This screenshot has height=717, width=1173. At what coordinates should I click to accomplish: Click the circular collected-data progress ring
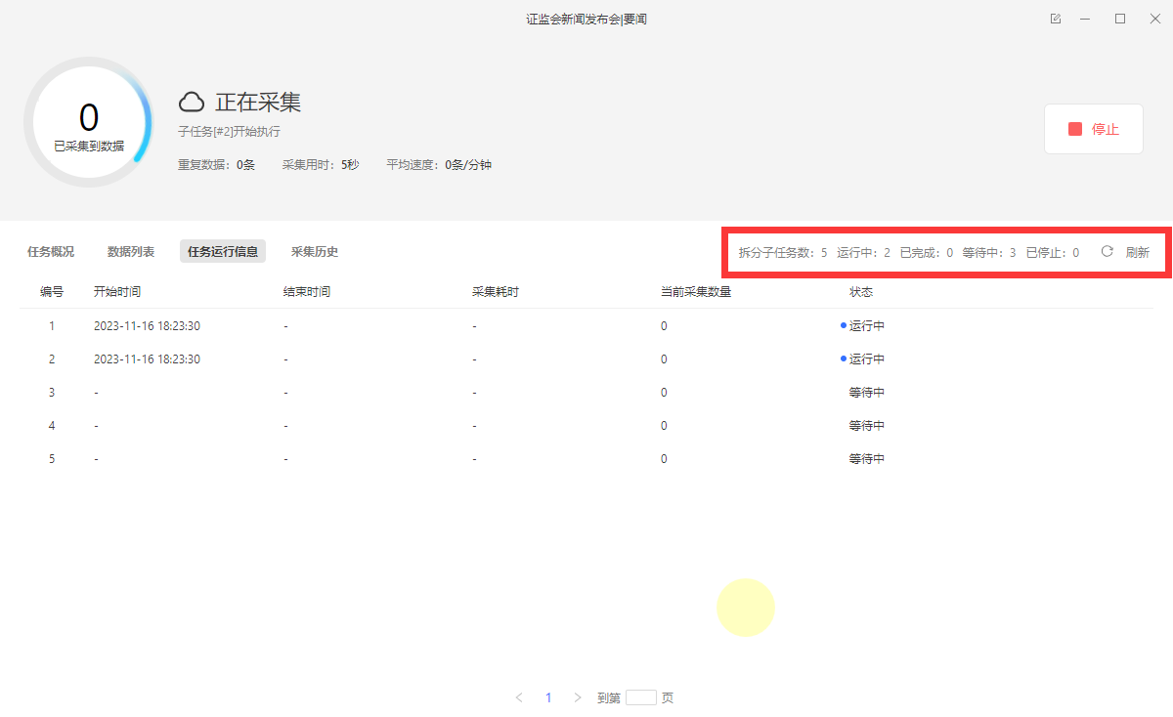pos(89,123)
